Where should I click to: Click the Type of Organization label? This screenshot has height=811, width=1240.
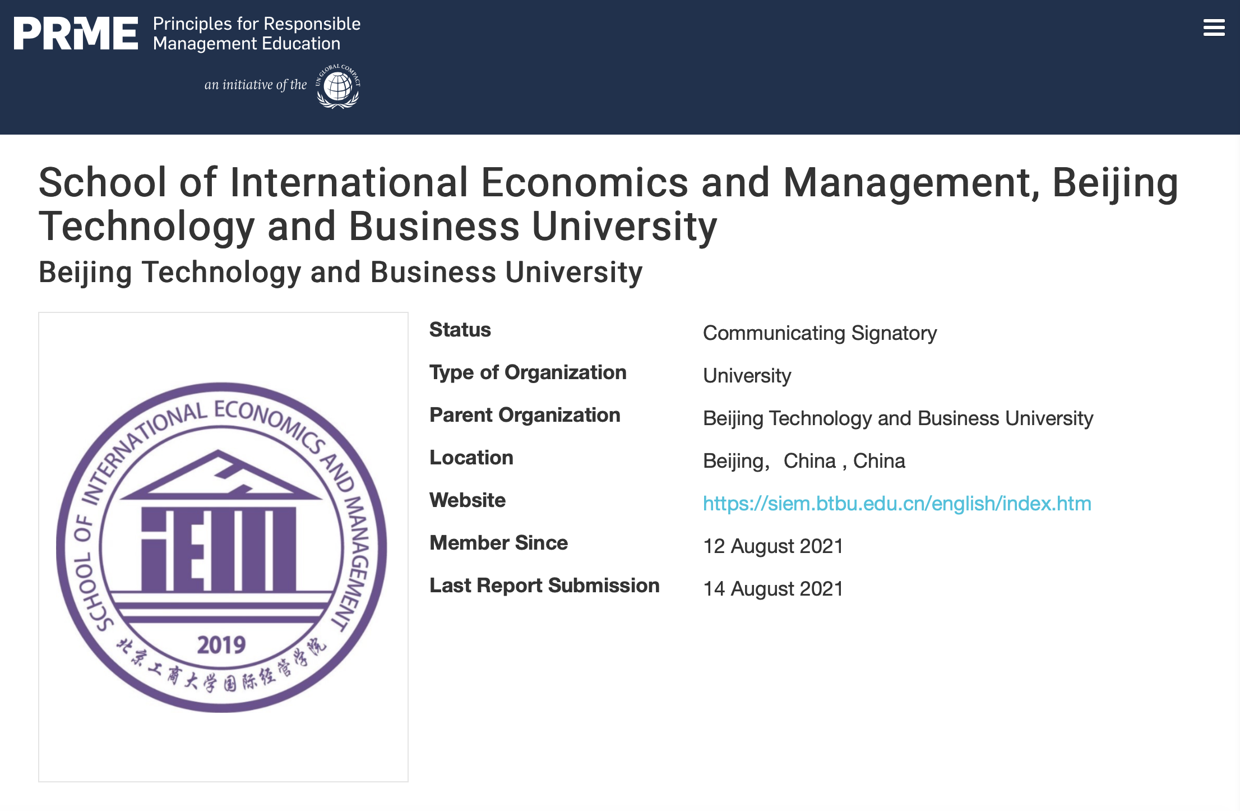click(528, 372)
